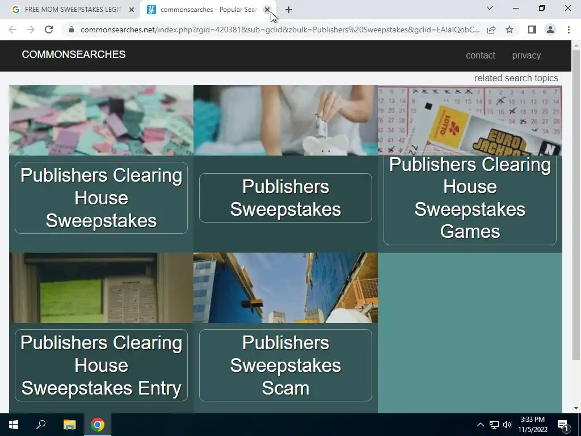Open the notification center icon
The width and height of the screenshot is (581, 436).
click(563, 425)
